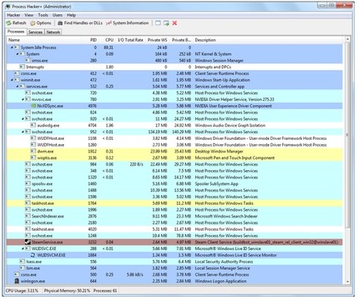Collapse svchost.exe PID 952 node
Screen dimensions: 358x300
pyautogui.click(x=23, y=132)
